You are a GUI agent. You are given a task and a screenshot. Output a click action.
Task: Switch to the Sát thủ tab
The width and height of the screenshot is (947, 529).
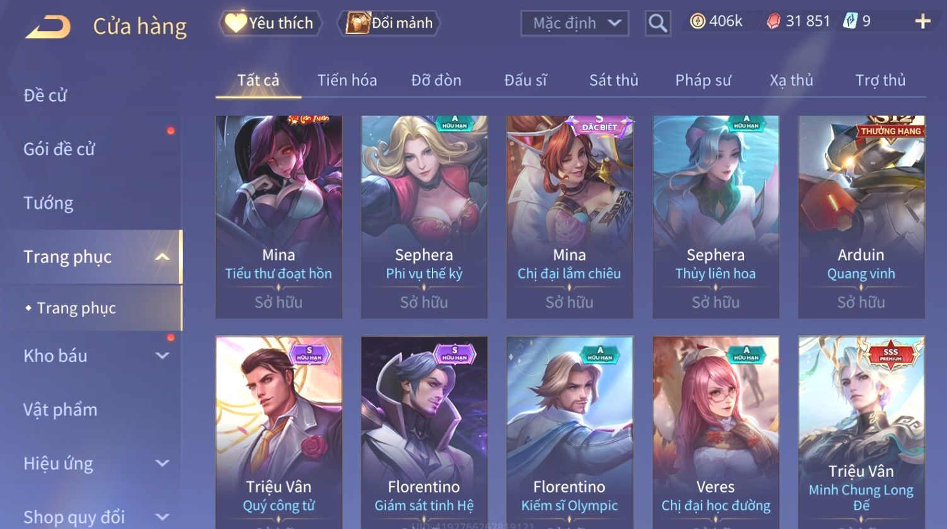click(x=613, y=80)
